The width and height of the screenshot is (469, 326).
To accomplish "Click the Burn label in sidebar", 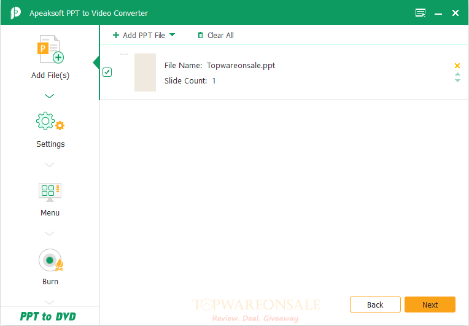I will coord(50,282).
